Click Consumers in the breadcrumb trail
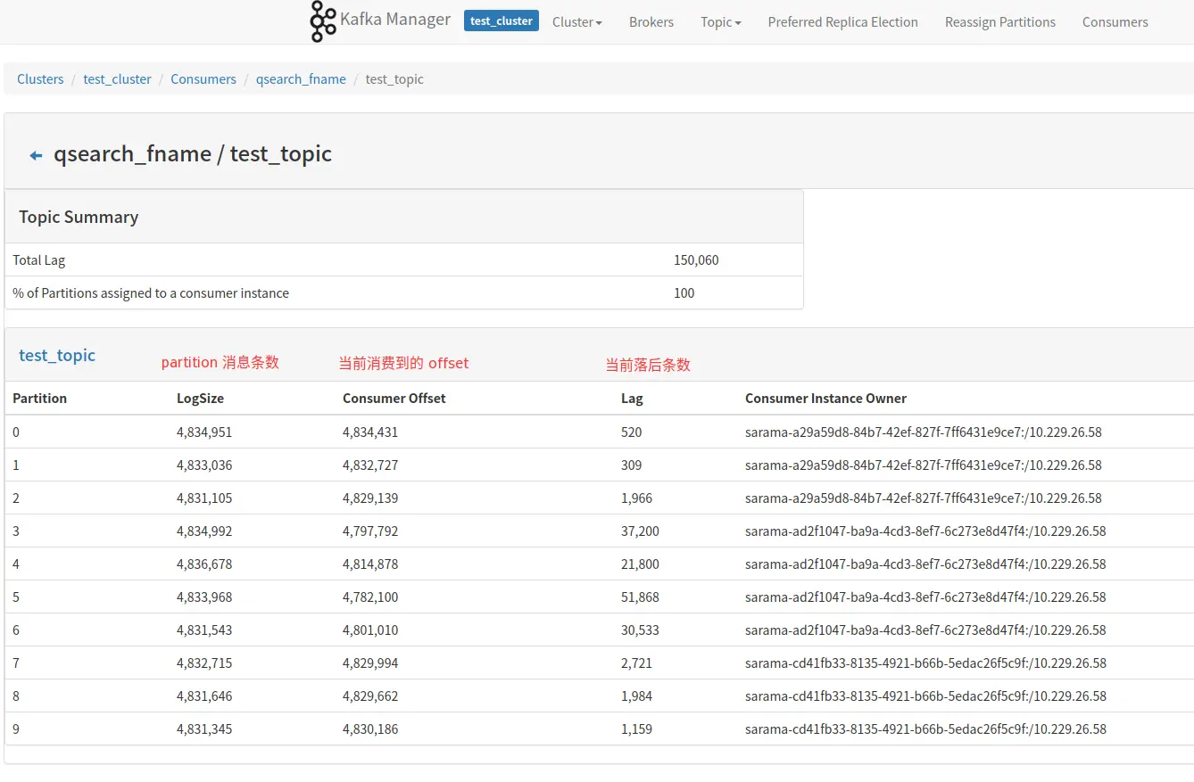 pos(203,79)
